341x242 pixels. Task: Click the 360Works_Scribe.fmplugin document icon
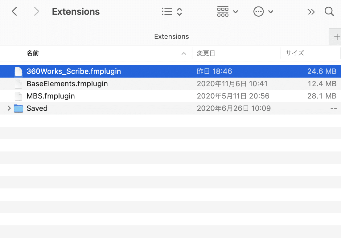(18, 71)
